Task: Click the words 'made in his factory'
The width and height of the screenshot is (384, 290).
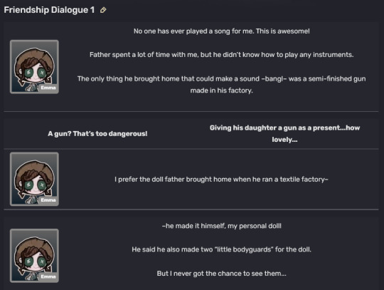Action: click(221, 90)
